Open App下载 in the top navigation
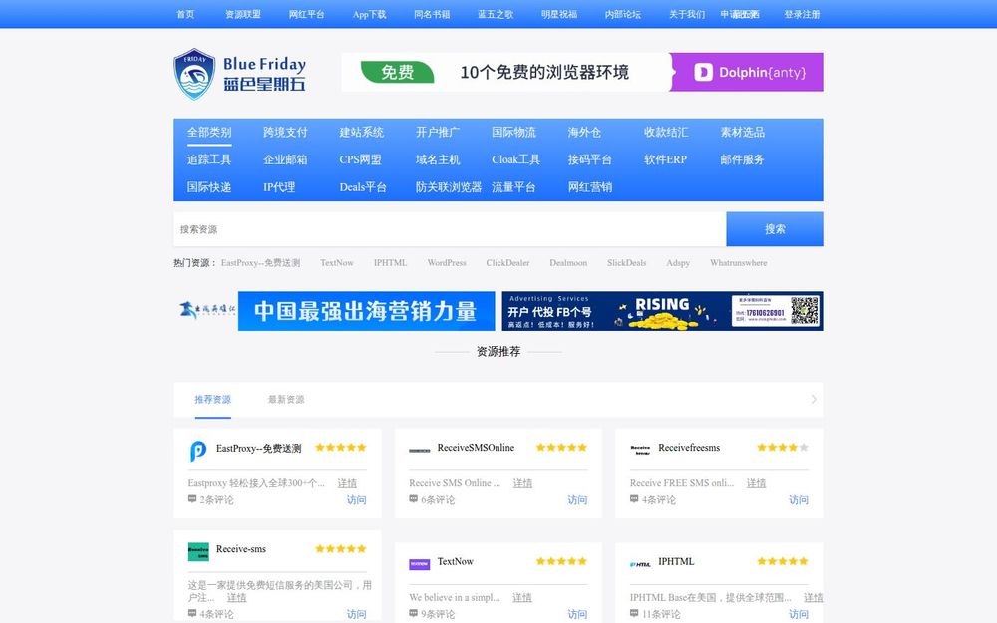 tap(370, 14)
